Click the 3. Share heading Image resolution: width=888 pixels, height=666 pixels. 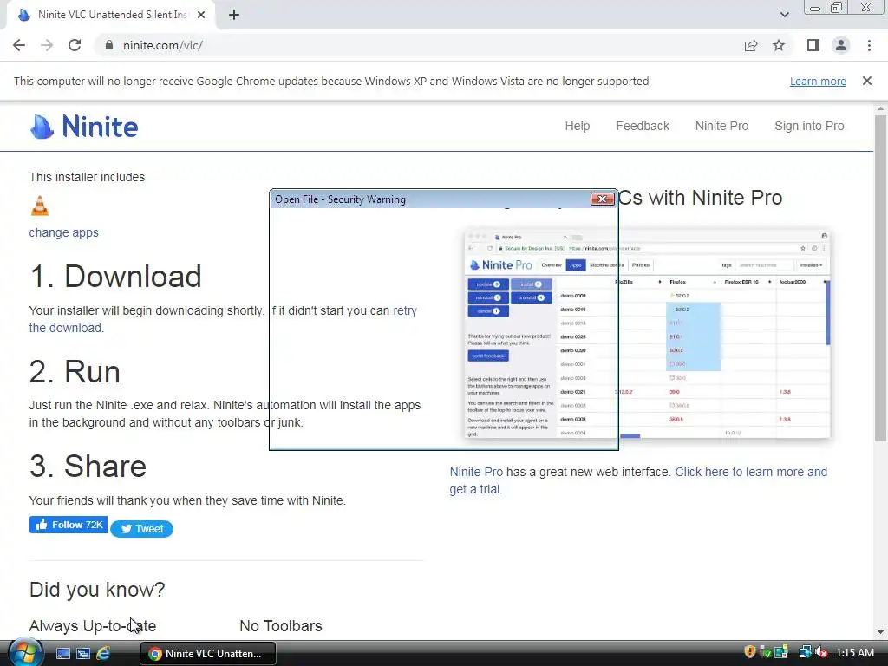click(88, 467)
